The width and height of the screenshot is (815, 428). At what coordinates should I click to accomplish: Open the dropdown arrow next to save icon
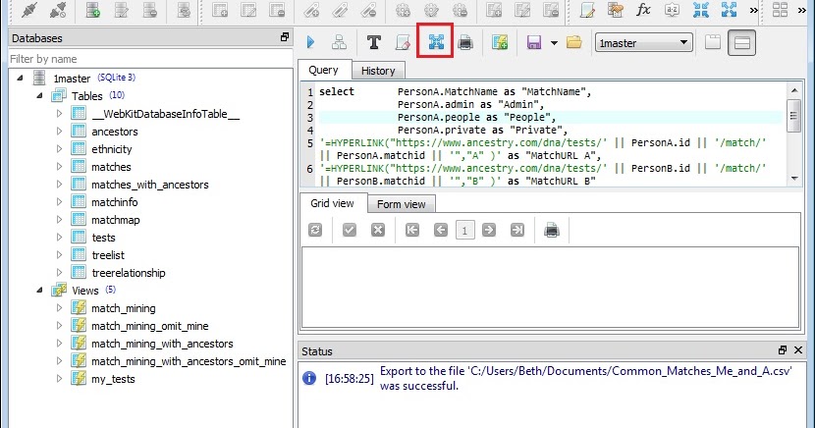[x=554, y=42]
